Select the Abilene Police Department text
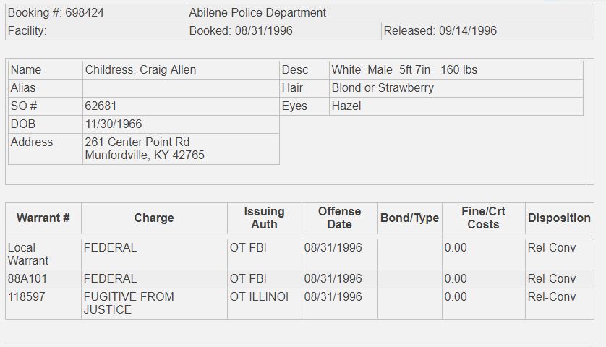This screenshot has height=347, width=606. pos(257,13)
